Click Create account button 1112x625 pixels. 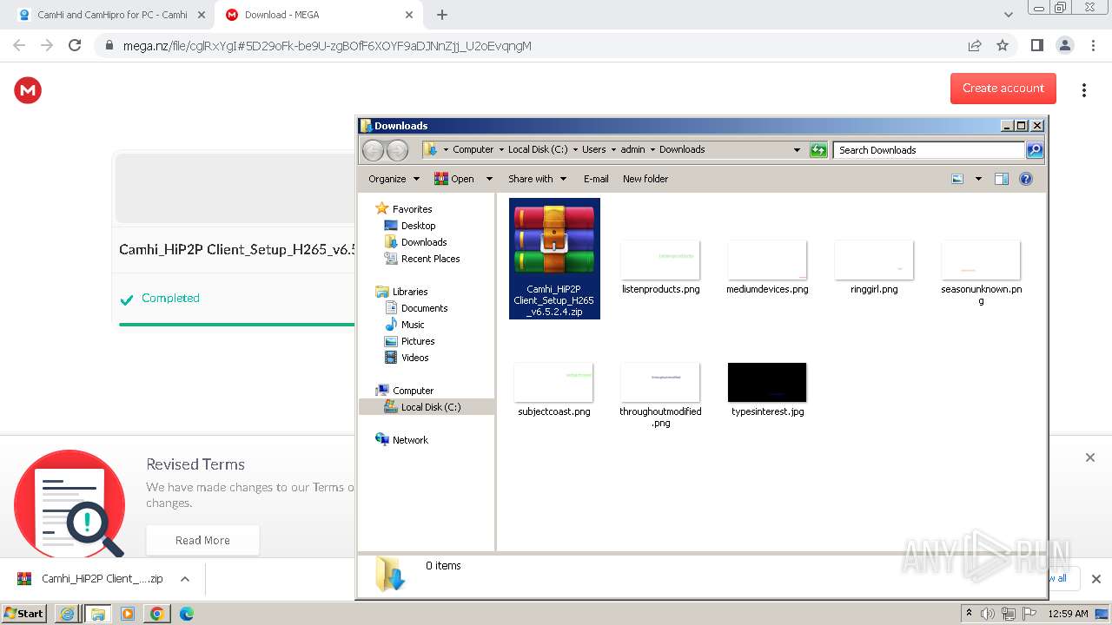coord(1003,89)
